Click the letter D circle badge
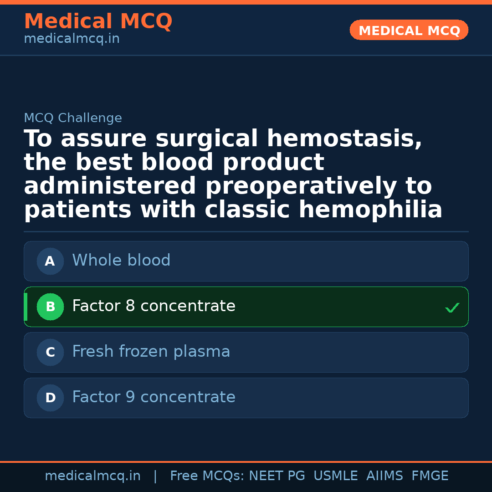 pos(50,398)
